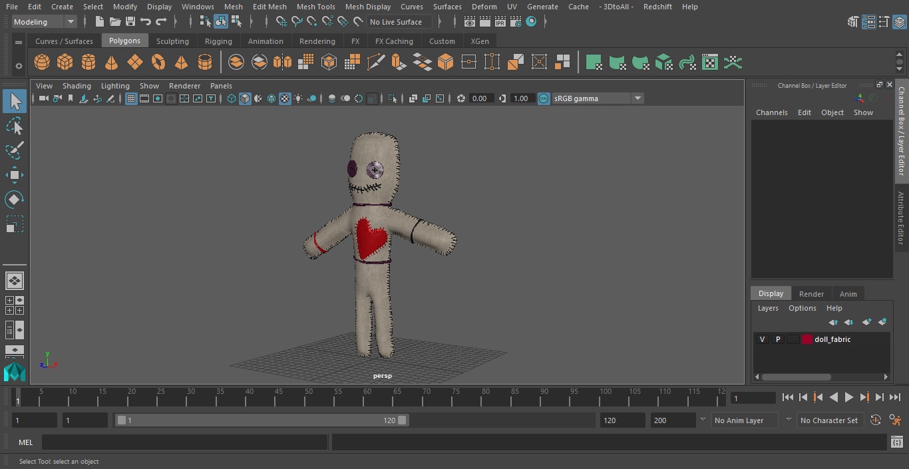
Task: Switch to the Rigging shelf tab
Action: coord(218,41)
